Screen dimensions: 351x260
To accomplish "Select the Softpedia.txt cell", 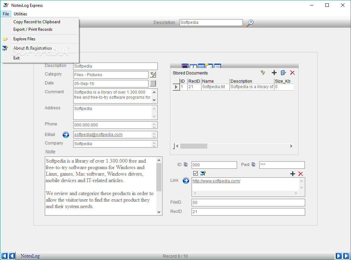I will coord(215,87).
